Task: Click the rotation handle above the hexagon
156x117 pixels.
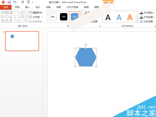Action: (x=86, y=45)
